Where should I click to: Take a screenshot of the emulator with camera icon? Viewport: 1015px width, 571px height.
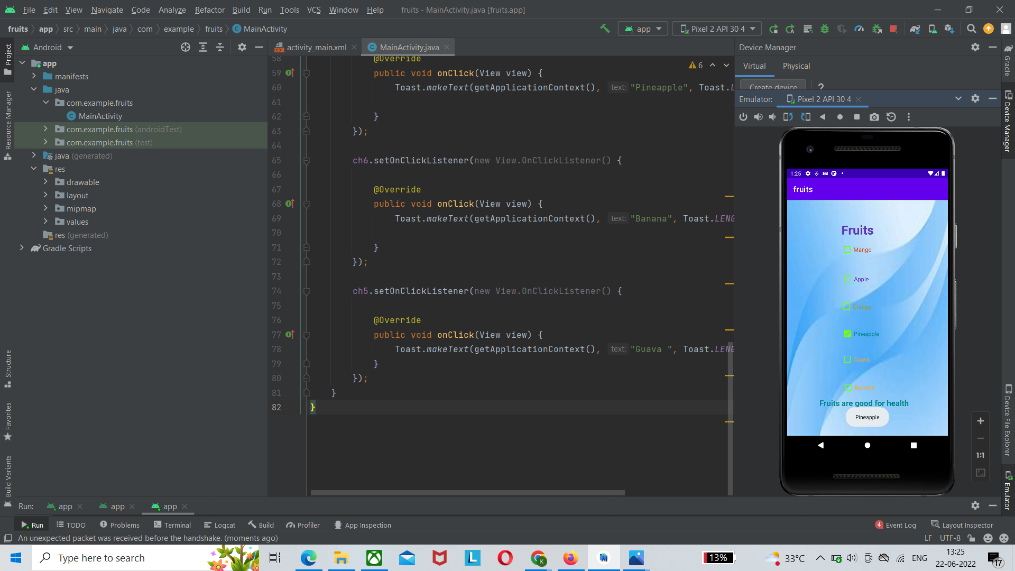click(x=874, y=117)
